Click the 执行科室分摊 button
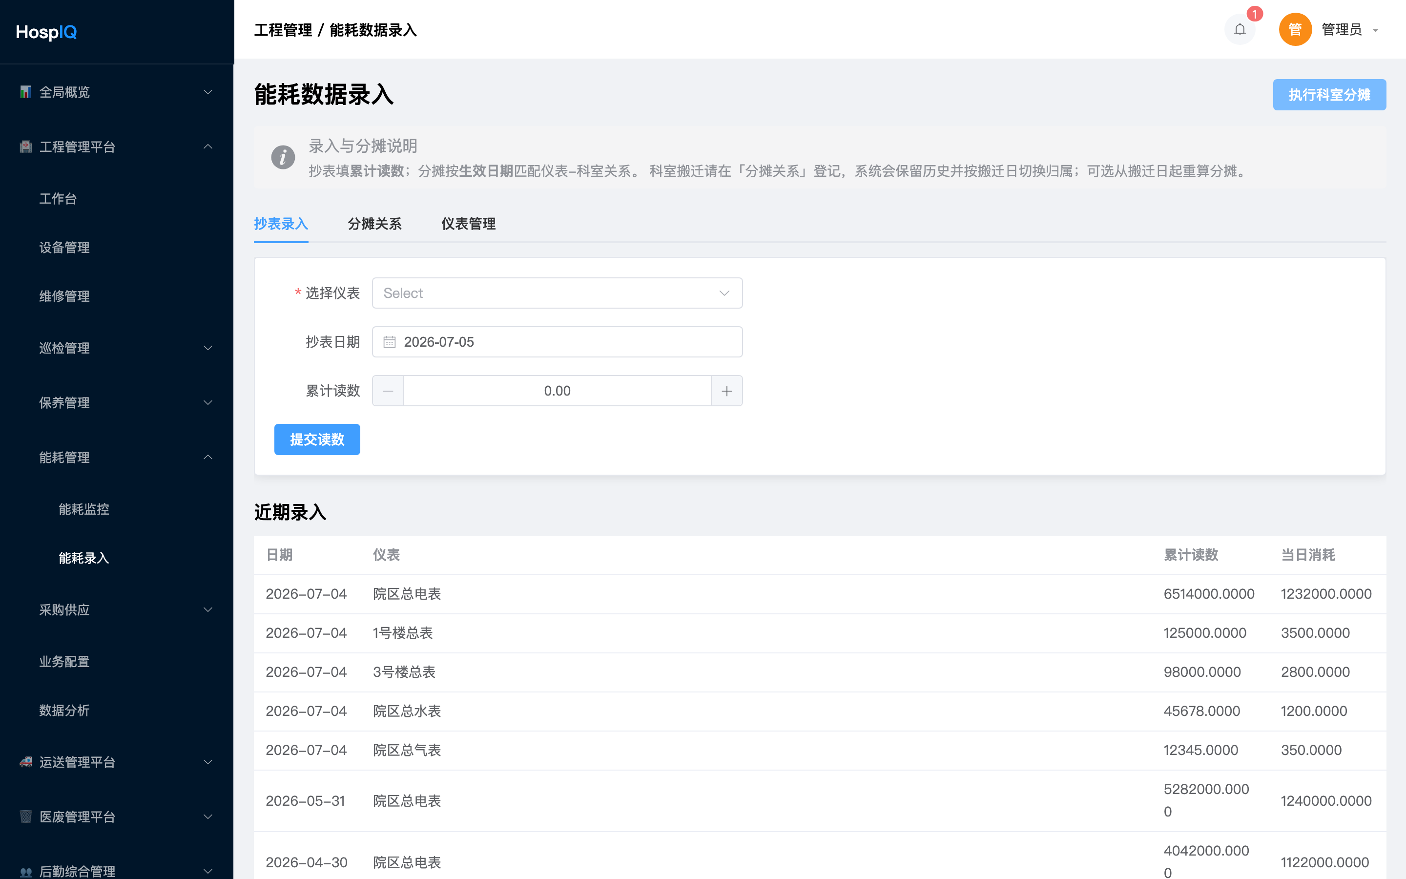 click(1329, 95)
